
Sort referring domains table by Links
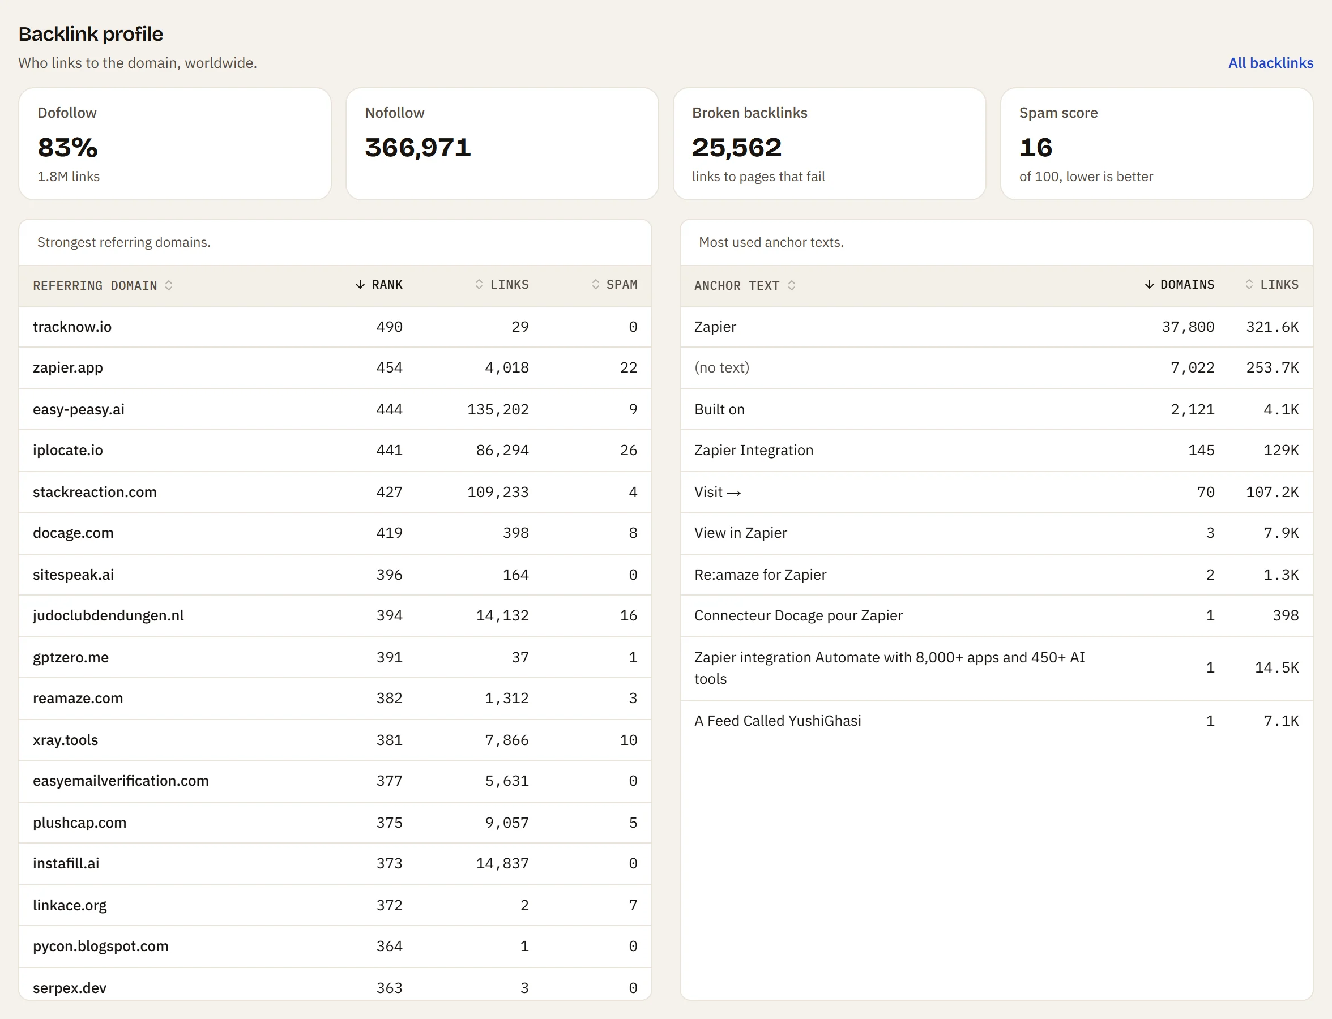[x=502, y=284]
